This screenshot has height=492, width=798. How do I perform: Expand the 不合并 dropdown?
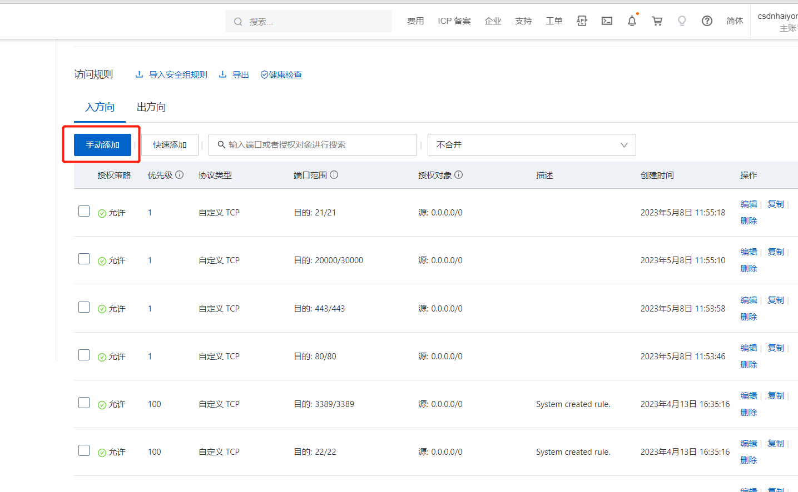coord(531,145)
